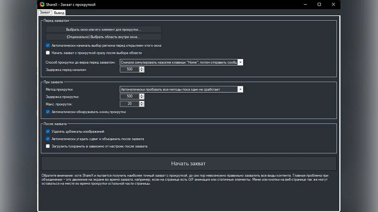
Task: Decrease Макс. прокруток with the down arrow
Action: coord(142,105)
